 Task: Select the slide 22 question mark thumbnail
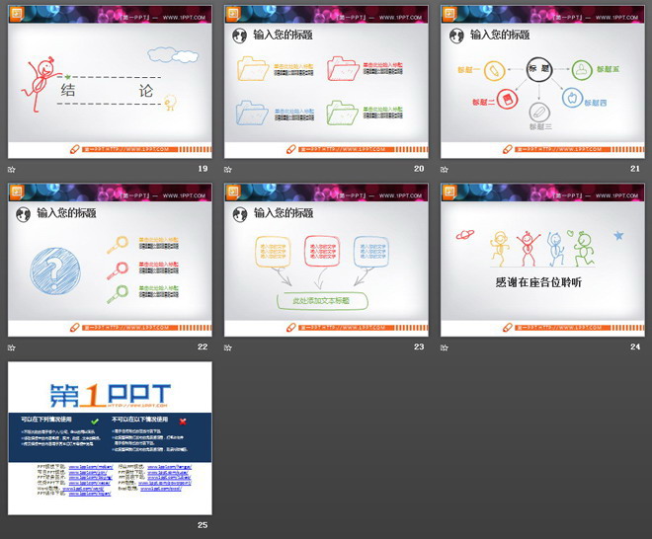pyautogui.click(x=110, y=261)
